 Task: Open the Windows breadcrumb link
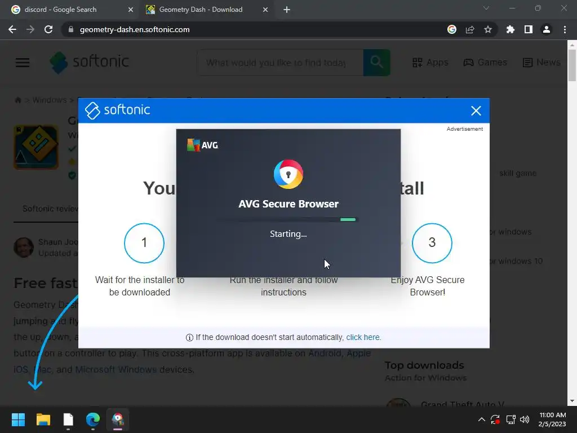tap(50, 100)
